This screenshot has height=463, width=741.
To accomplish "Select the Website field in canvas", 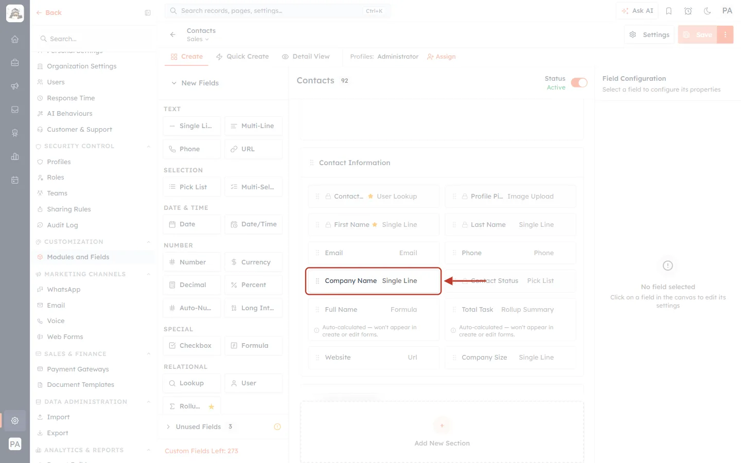I will pos(374,358).
